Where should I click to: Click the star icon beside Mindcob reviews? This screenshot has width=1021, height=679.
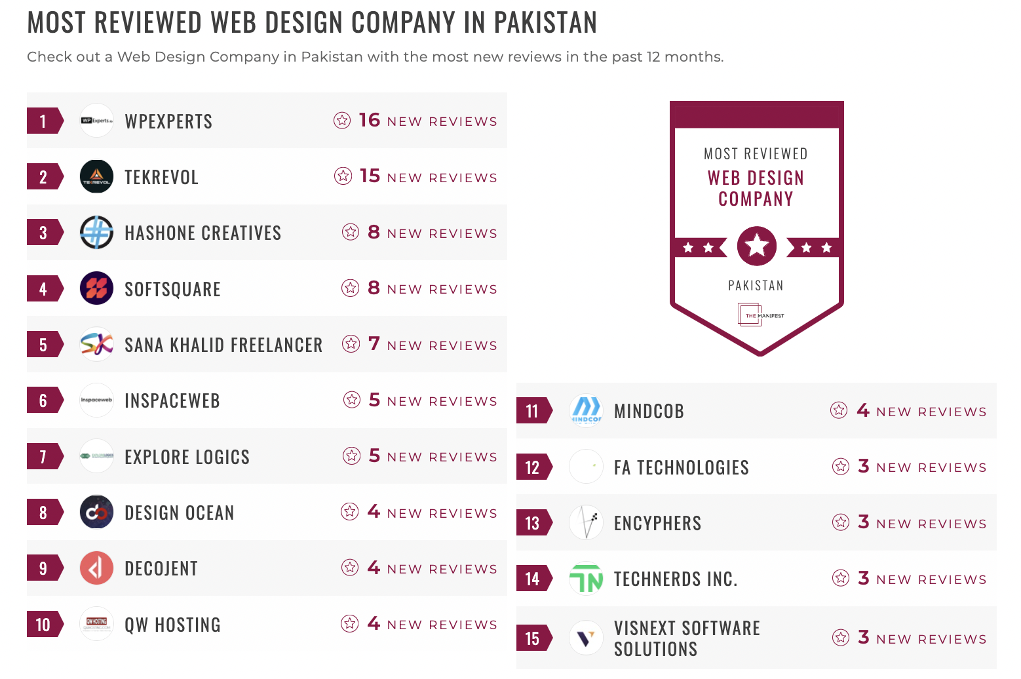pyautogui.click(x=839, y=410)
